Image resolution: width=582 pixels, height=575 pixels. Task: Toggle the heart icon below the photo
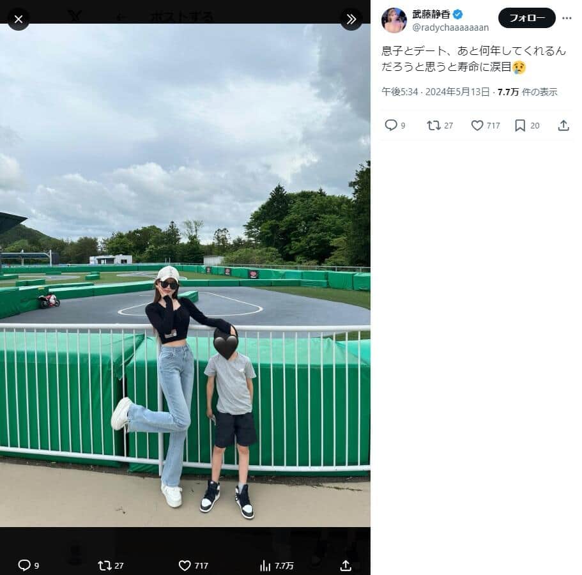(x=185, y=565)
